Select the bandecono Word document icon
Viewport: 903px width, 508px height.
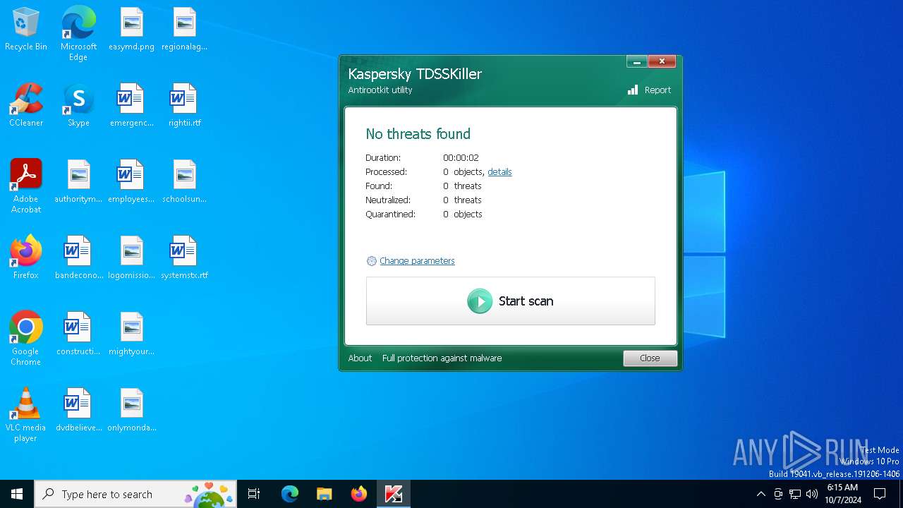pyautogui.click(x=78, y=258)
